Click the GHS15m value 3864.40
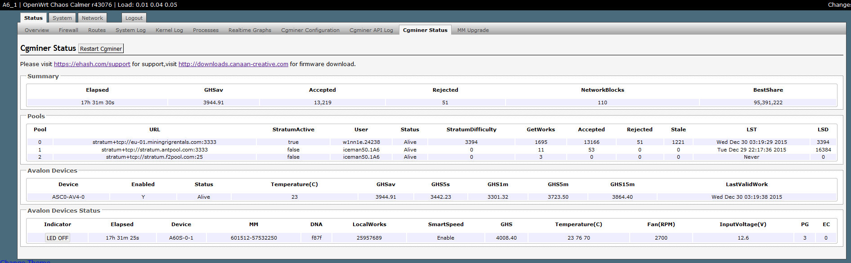 622,197
